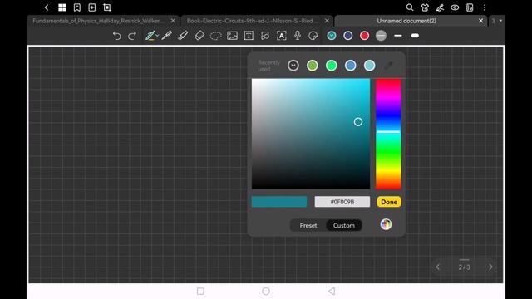Close the Fundamentals_of_Physics tab
The image size is (532, 299).
click(x=173, y=21)
